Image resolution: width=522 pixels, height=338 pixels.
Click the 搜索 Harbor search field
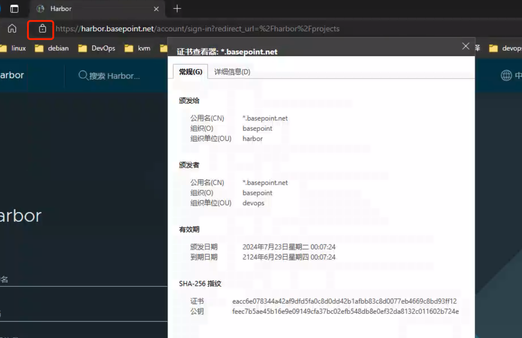(x=114, y=76)
